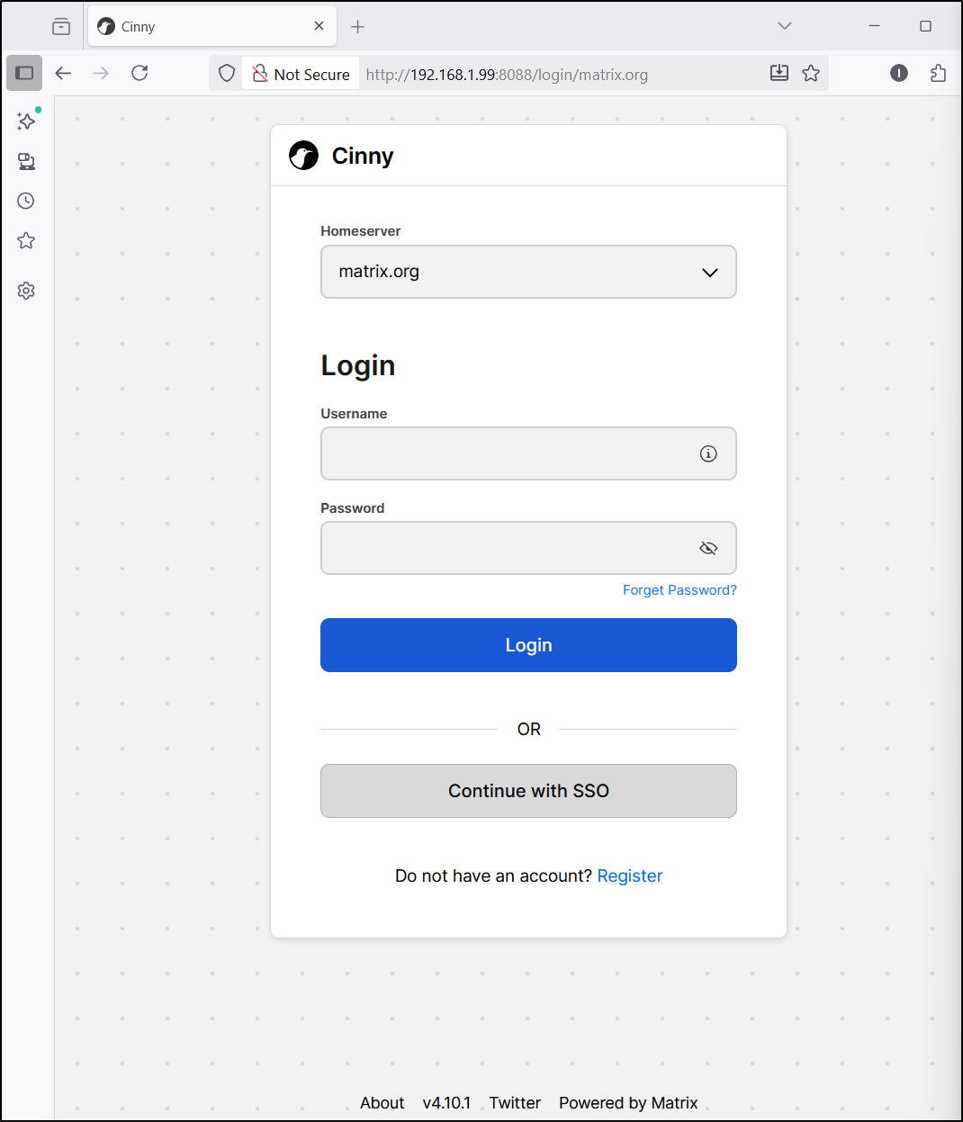
Task: Reload the current page
Action: [x=139, y=73]
